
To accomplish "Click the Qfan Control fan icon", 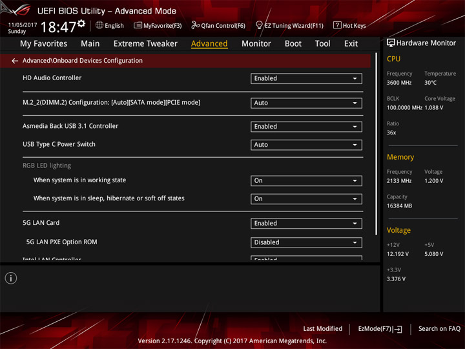I will [x=195, y=25].
